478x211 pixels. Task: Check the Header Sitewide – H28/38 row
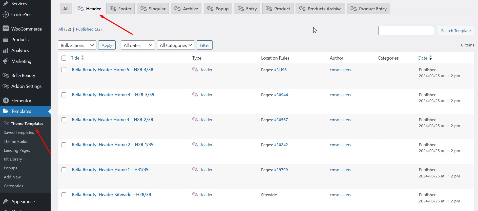pyautogui.click(x=64, y=195)
